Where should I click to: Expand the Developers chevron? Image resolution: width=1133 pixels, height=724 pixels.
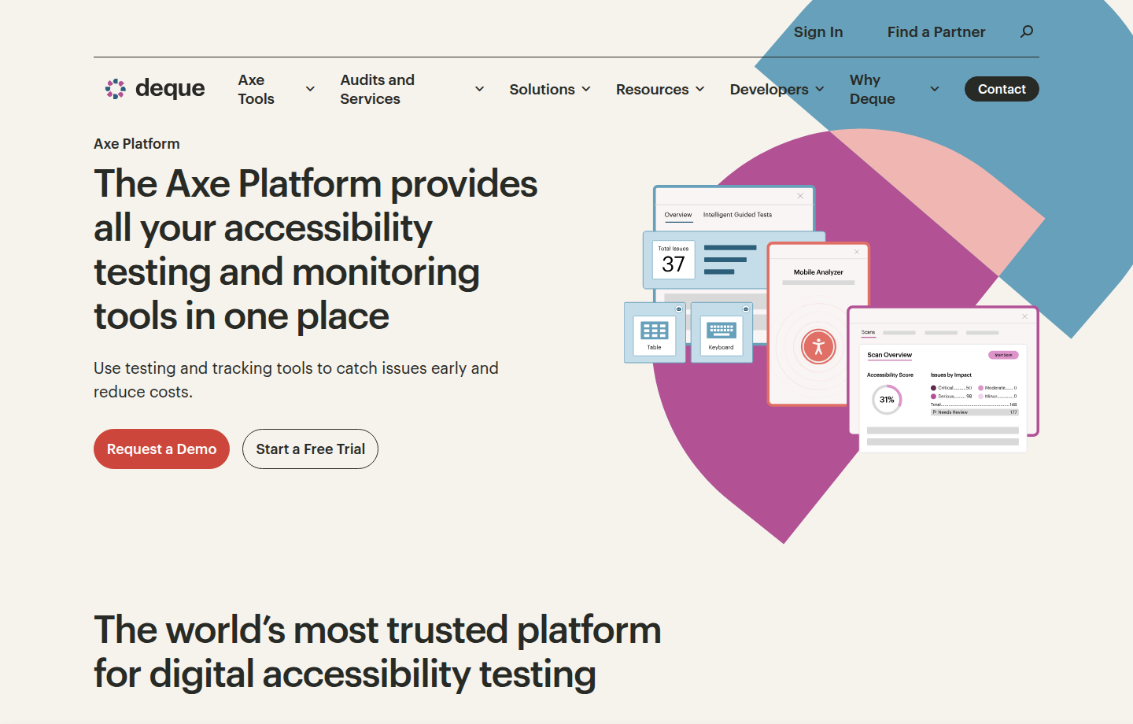[819, 89]
